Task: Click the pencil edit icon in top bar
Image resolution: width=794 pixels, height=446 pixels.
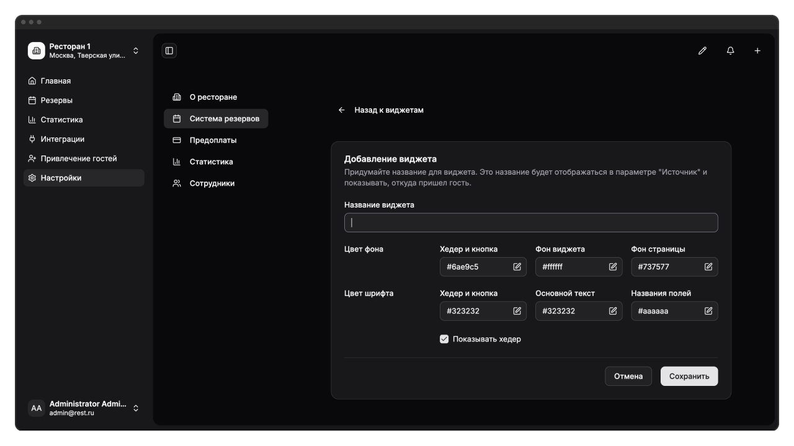Action: click(x=702, y=51)
